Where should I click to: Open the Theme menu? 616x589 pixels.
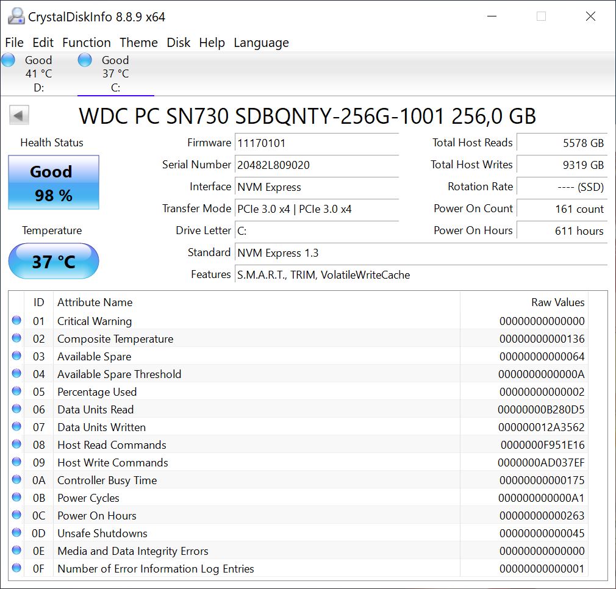click(x=138, y=43)
